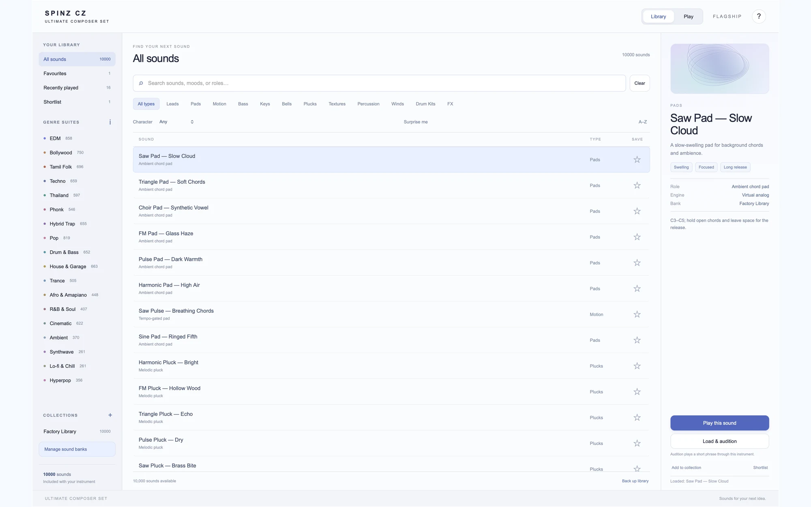The image size is (811, 507).
Task: Open Genre Suites info icon
Action: click(x=110, y=122)
